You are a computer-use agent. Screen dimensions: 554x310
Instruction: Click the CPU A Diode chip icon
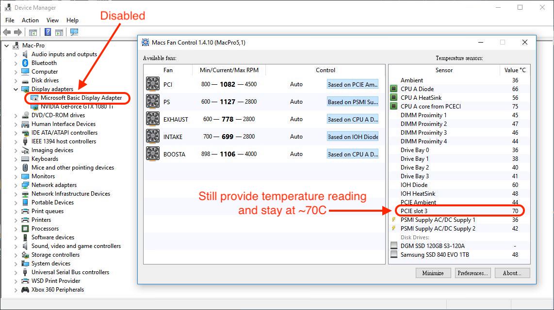click(393, 89)
